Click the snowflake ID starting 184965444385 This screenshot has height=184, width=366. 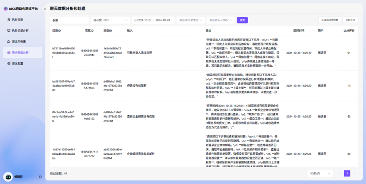(89, 53)
